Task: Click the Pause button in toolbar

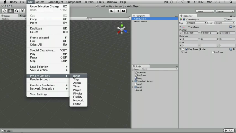Action: click(x=117, y=11)
